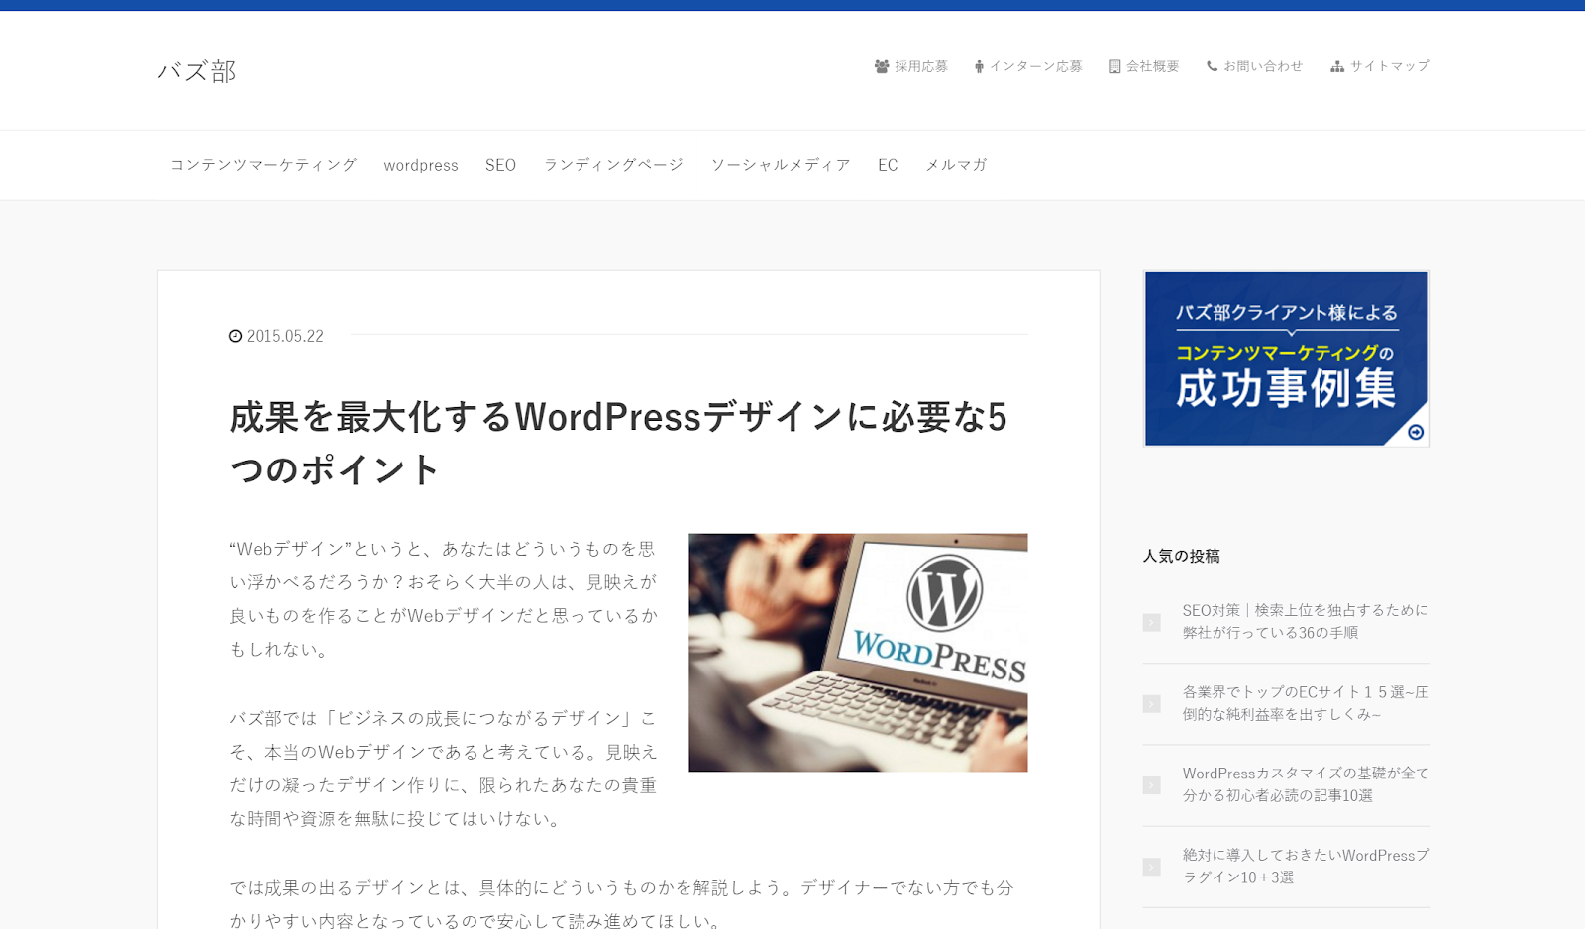Click the phone icon beside お問い合わせ
Screen dimensions: 1585x929
pyautogui.click(x=1212, y=66)
